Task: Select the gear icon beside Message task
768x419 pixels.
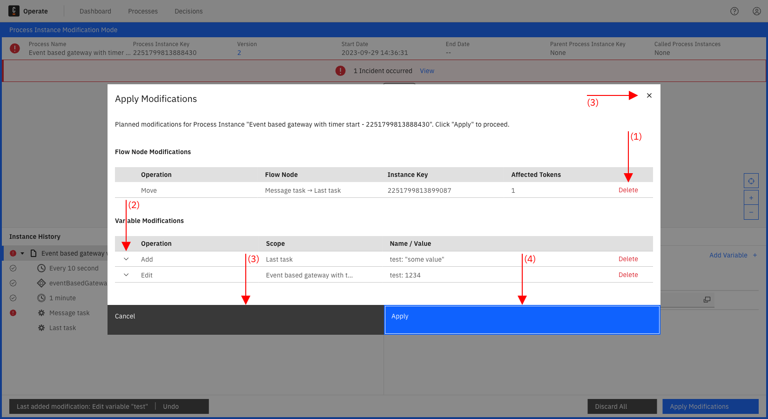Action: [41, 312]
